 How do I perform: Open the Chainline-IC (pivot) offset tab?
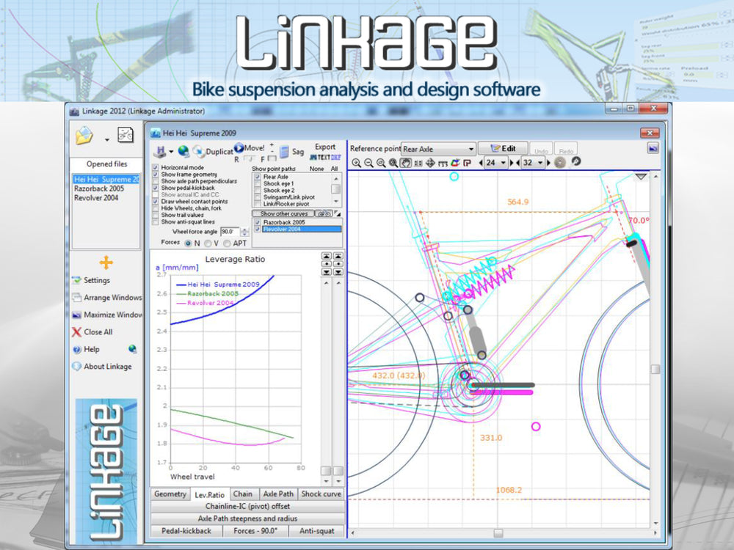247,506
